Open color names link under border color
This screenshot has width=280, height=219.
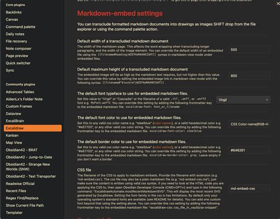click(x=162, y=147)
